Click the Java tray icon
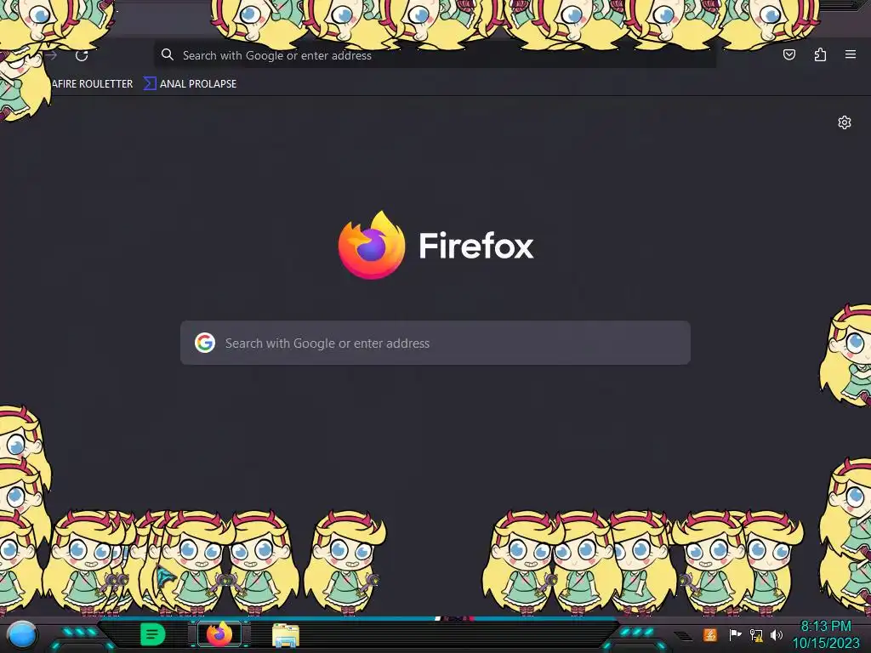The height and width of the screenshot is (653, 871). click(x=709, y=634)
